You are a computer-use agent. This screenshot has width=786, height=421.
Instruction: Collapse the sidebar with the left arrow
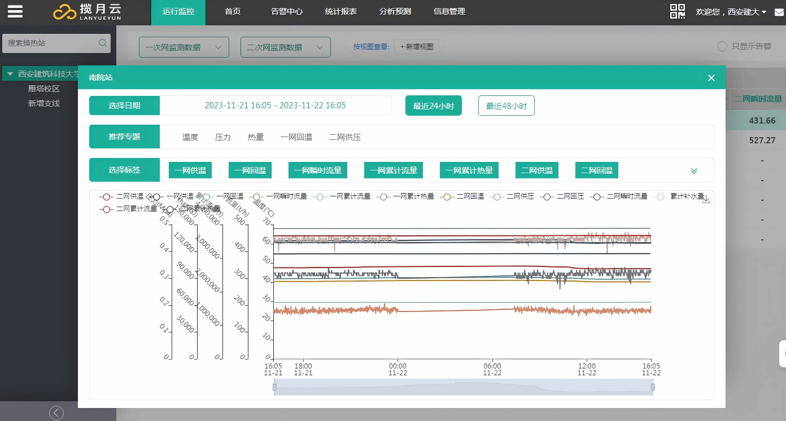56,413
